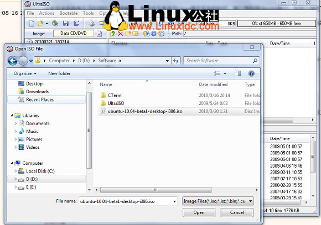Select Downloads in navigation pane

[38, 92]
